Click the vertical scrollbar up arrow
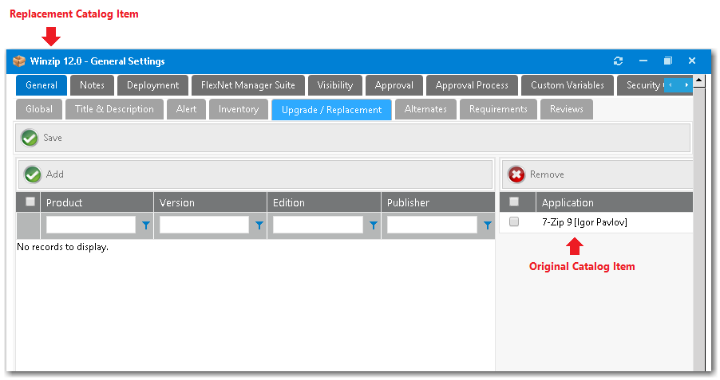The image size is (720, 380). [x=698, y=80]
